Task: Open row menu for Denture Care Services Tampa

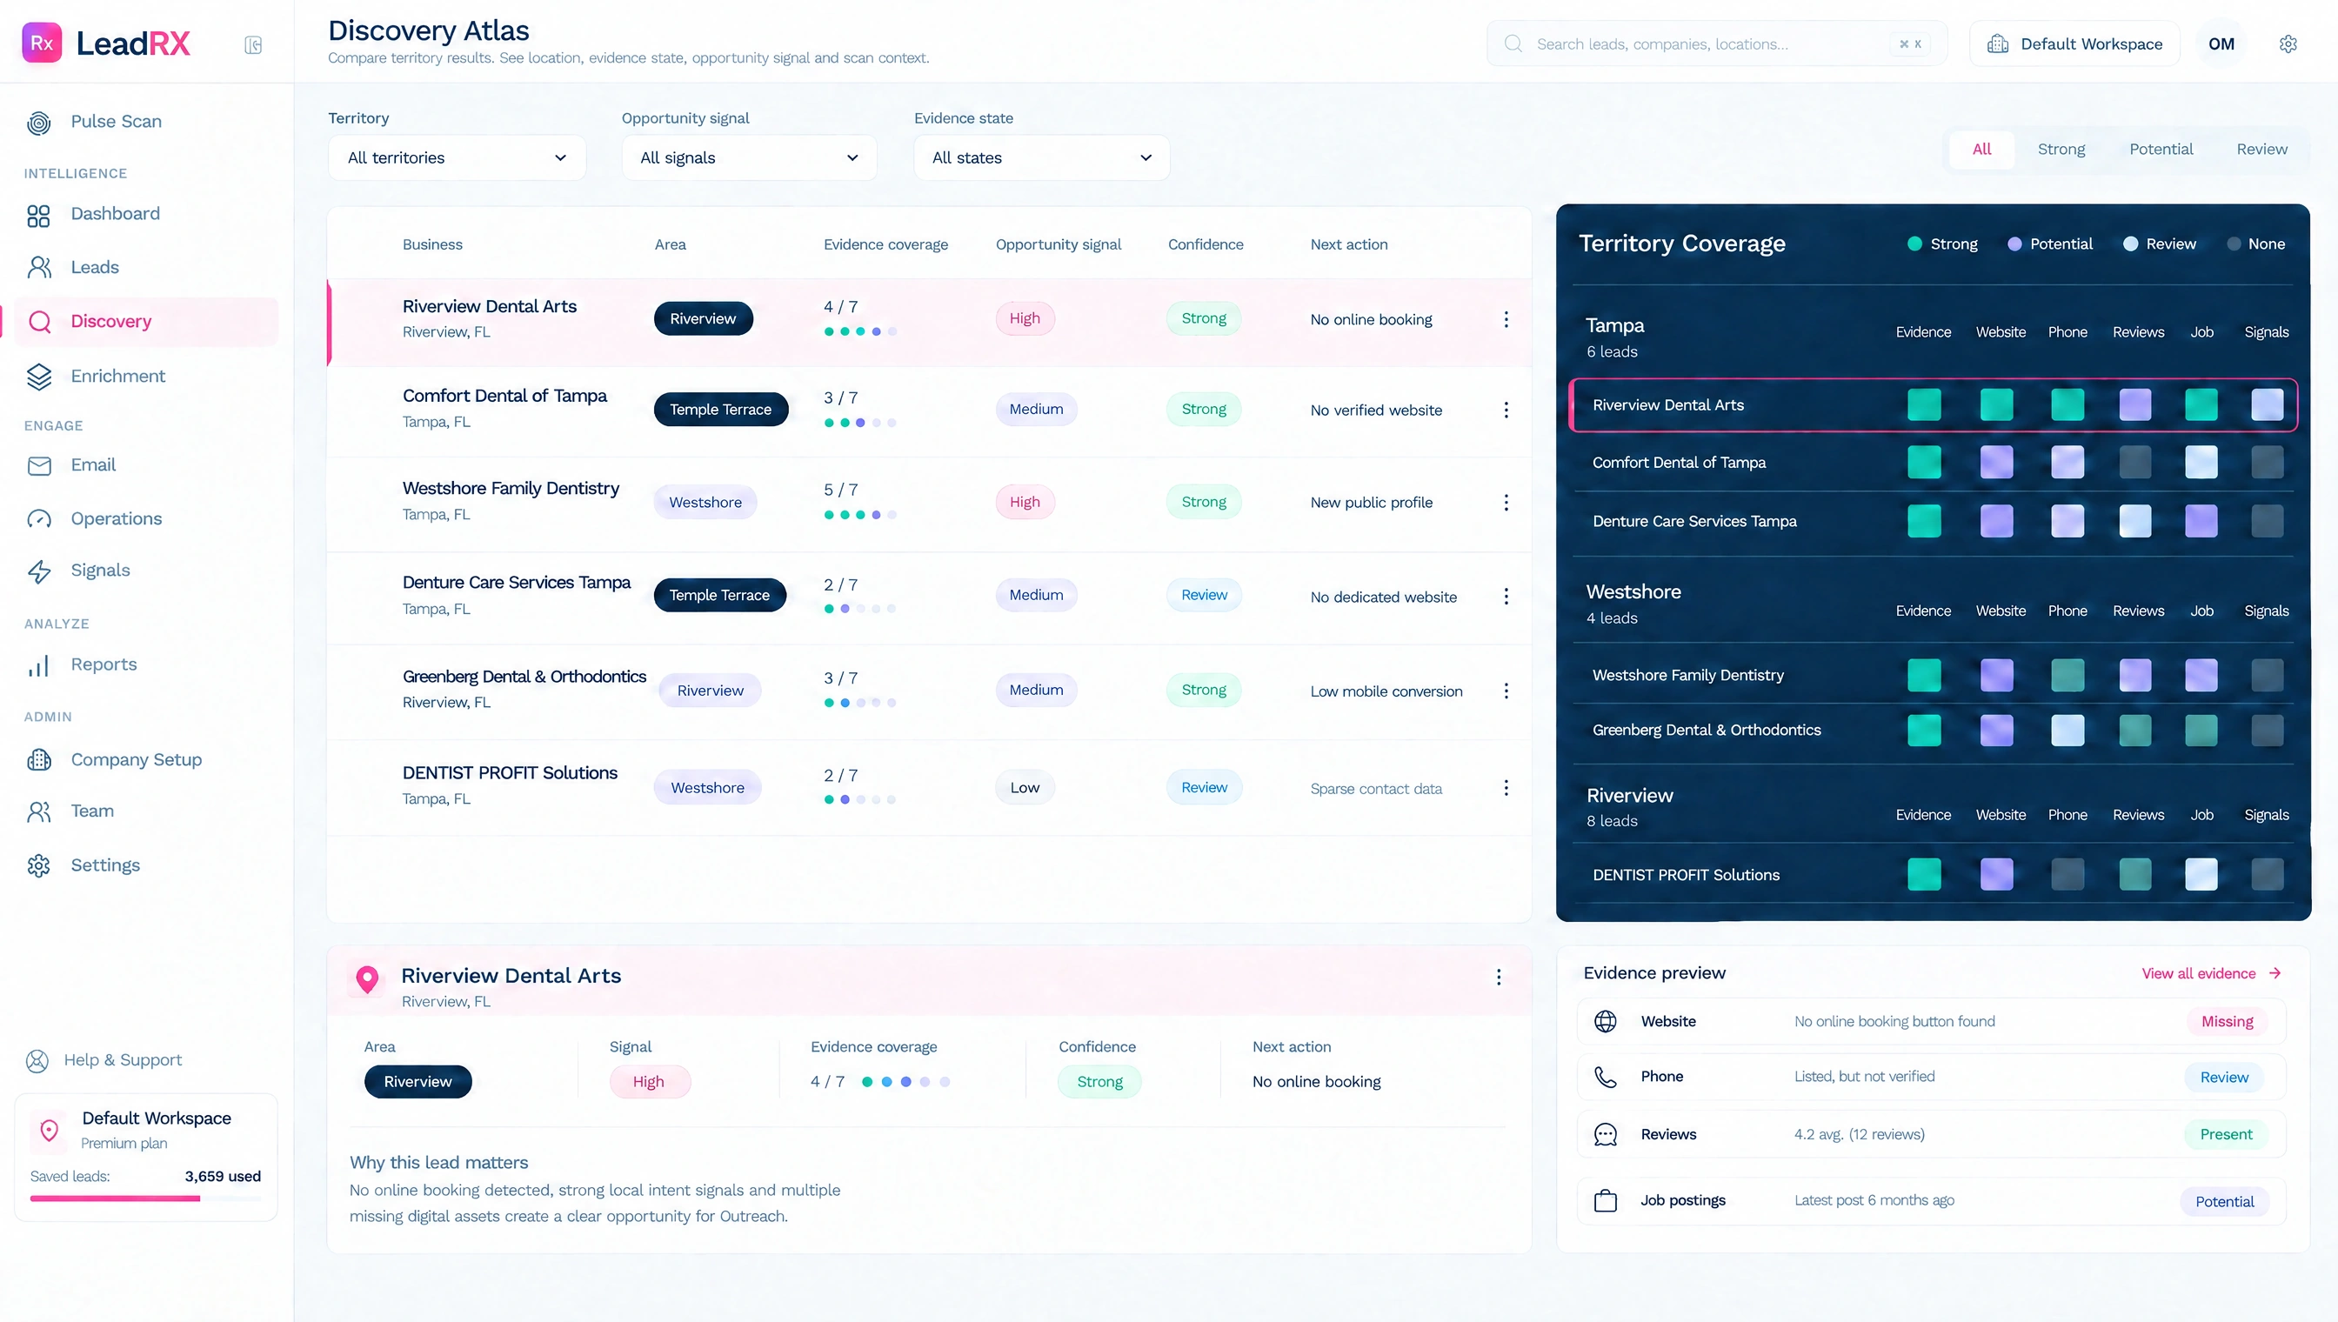Action: pyautogui.click(x=1506, y=597)
